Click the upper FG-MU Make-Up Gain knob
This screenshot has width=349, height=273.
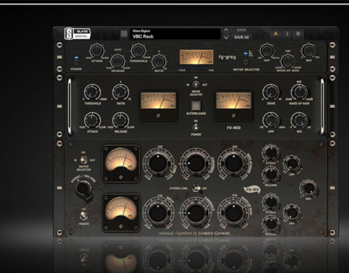coord(233,163)
